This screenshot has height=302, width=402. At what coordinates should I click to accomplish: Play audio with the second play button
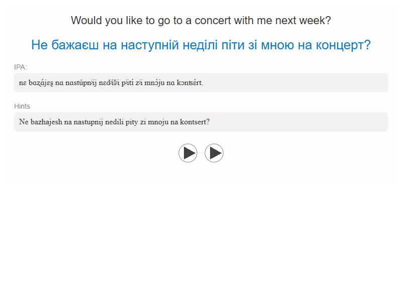point(214,153)
